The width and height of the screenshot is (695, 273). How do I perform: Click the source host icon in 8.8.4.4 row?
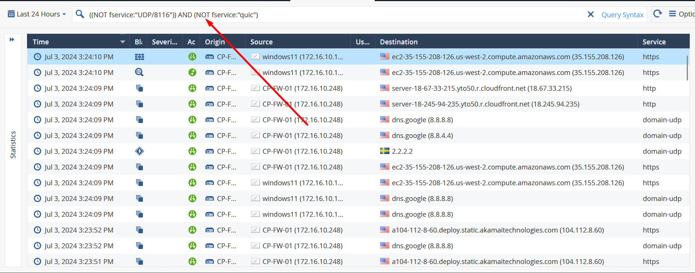255,135
